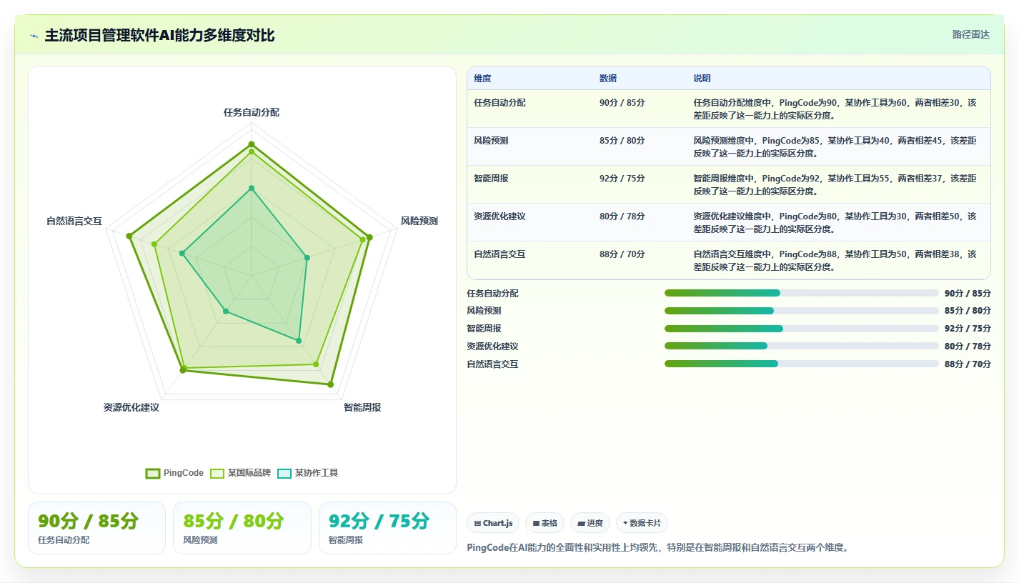Click the 风险预测 explanation text mentioning 相差45
The height and width of the screenshot is (583, 1019).
(835, 147)
